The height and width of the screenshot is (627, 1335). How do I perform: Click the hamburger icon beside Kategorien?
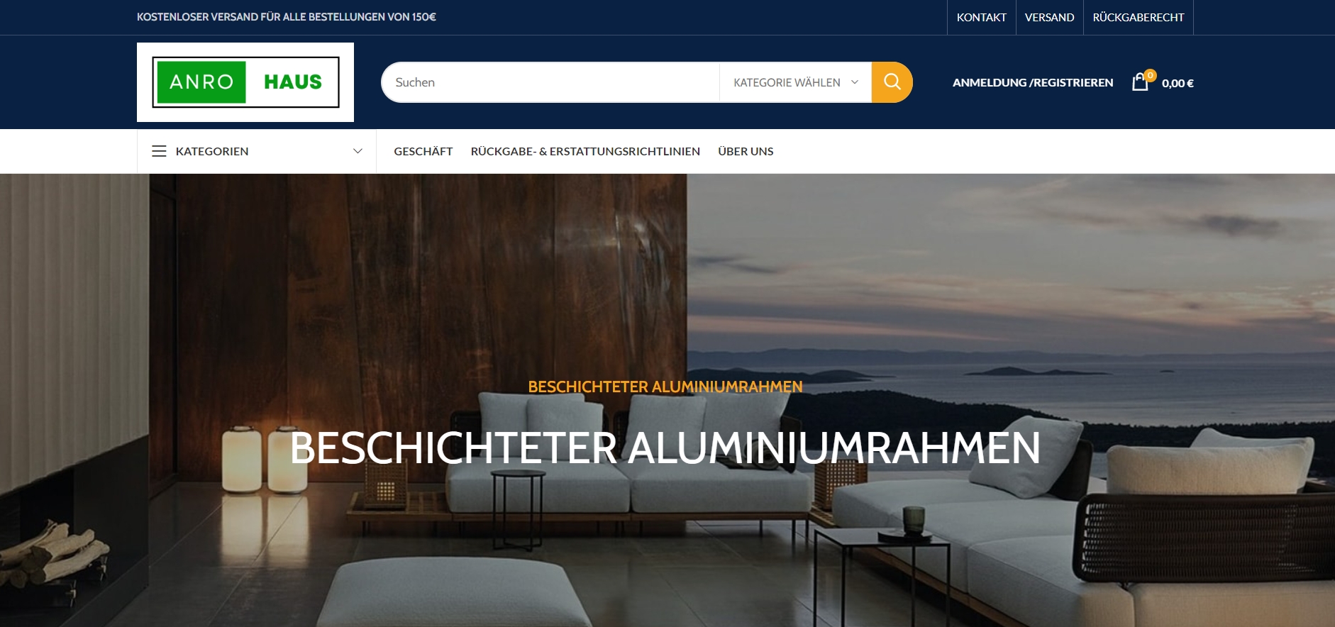click(x=159, y=151)
